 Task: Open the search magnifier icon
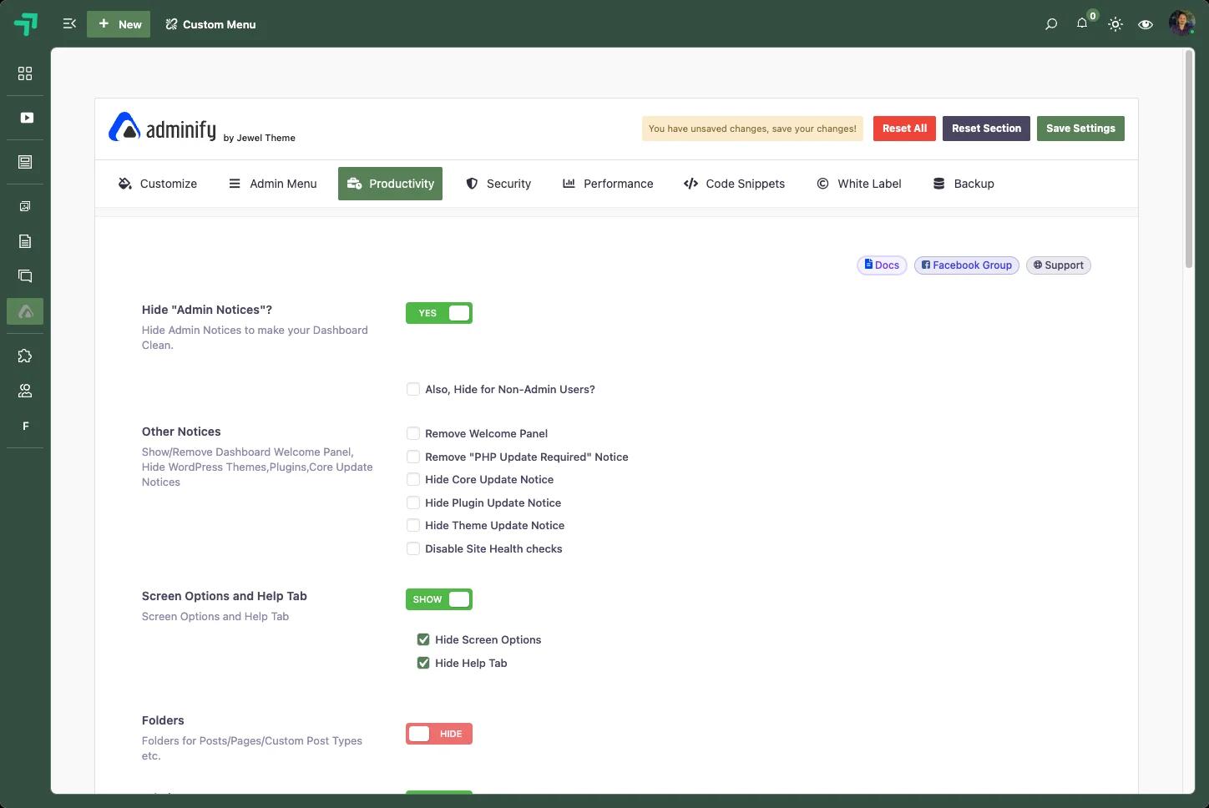(x=1051, y=24)
